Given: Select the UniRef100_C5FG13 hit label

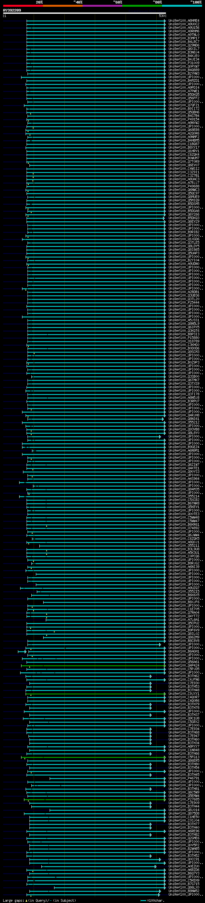Looking at the screenshot, I should tap(184, 757).
